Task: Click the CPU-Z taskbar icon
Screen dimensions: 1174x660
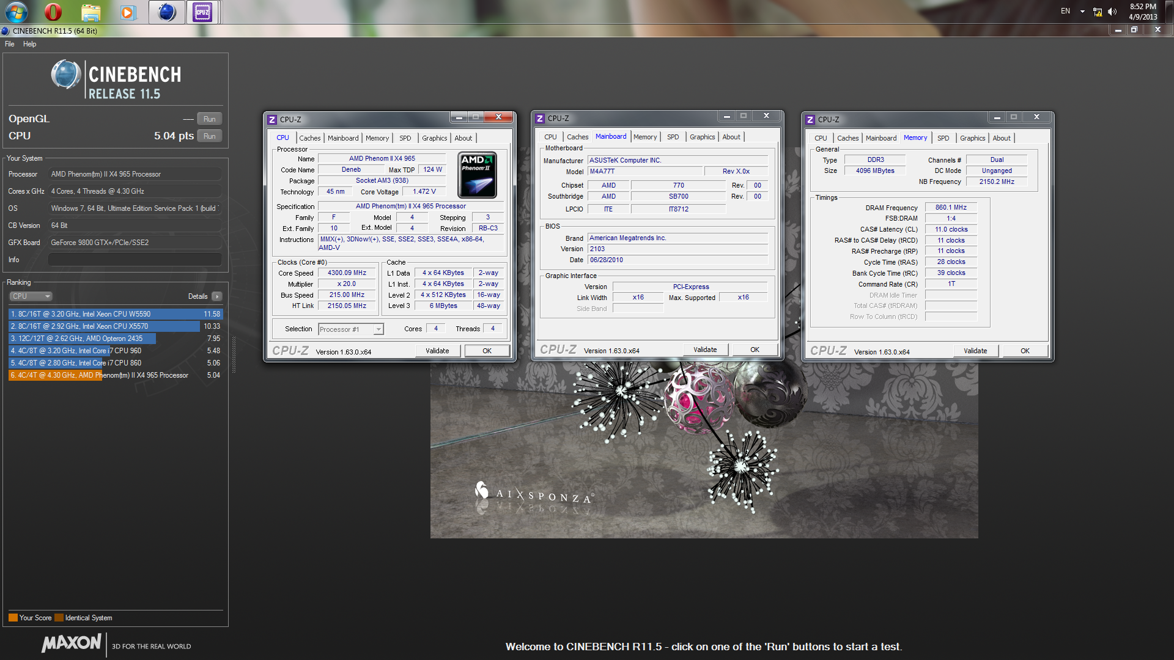Action: [x=202, y=12]
